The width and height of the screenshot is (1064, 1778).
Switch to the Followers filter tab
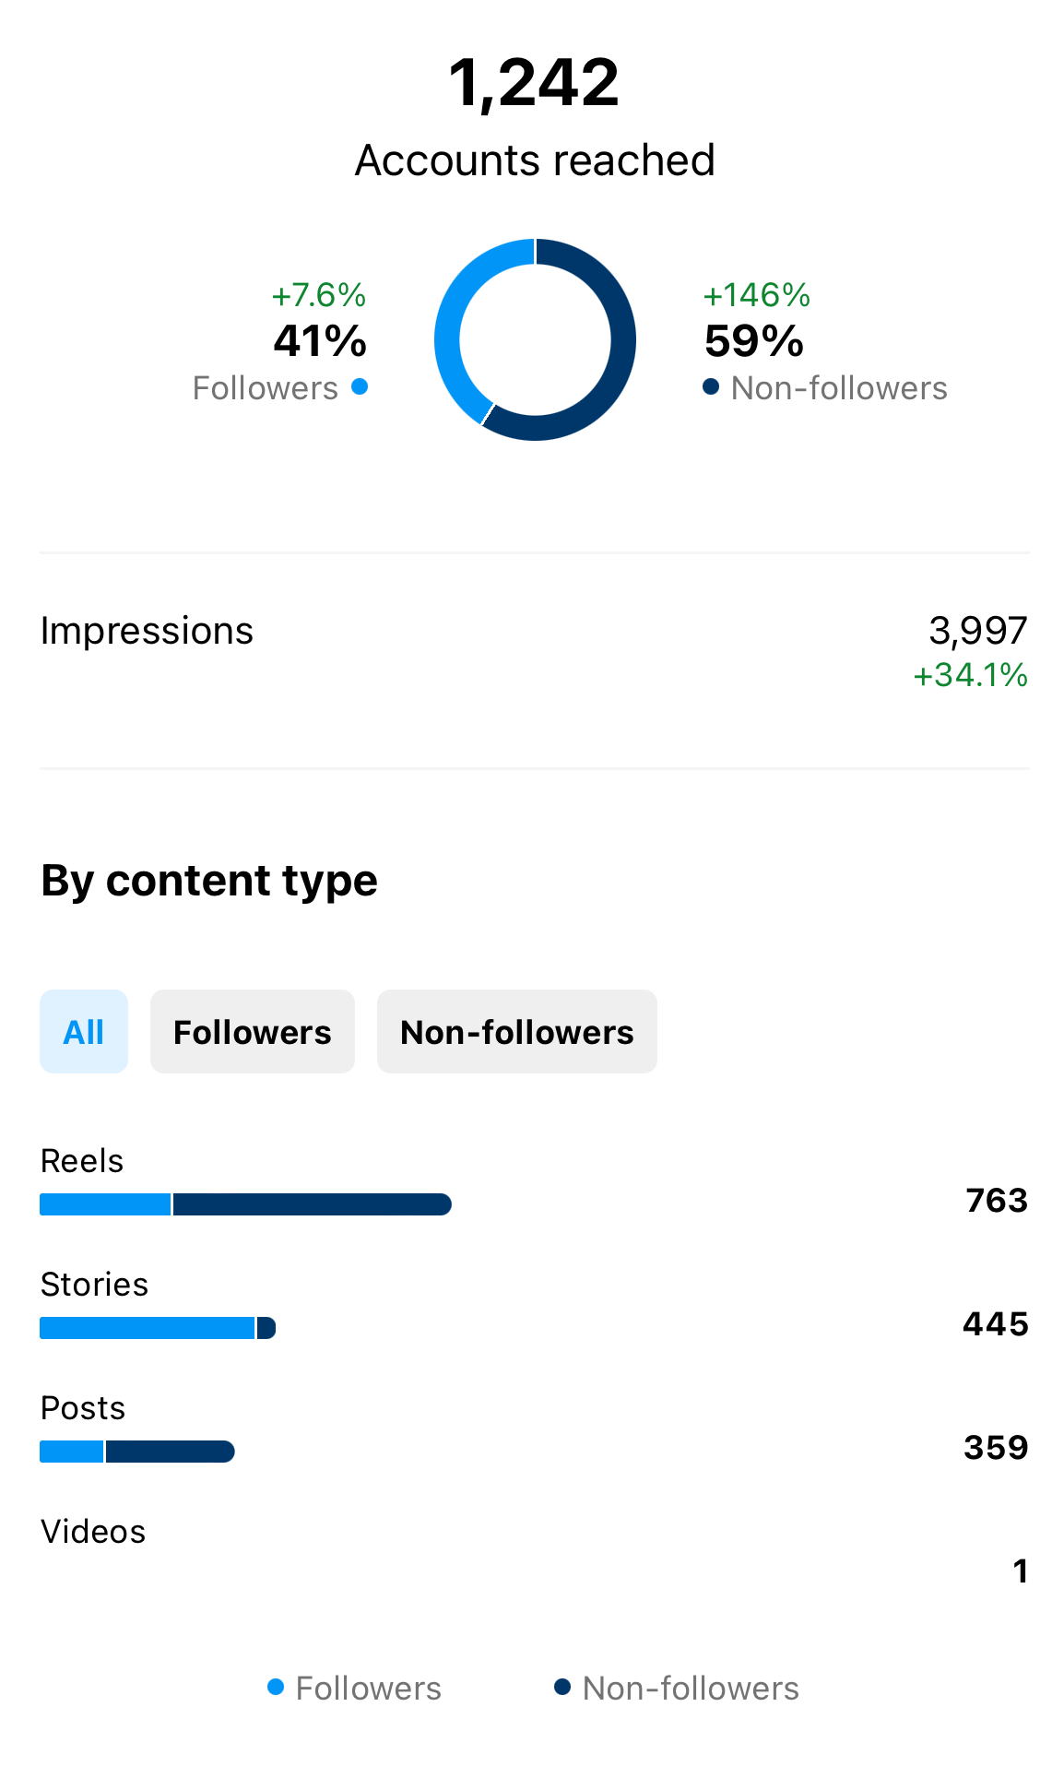click(252, 1032)
